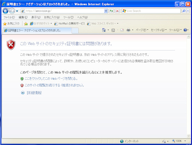The width and height of the screenshot is (192, 145).
Task: Click inside the Live Search box
Action: click(x=151, y=11)
